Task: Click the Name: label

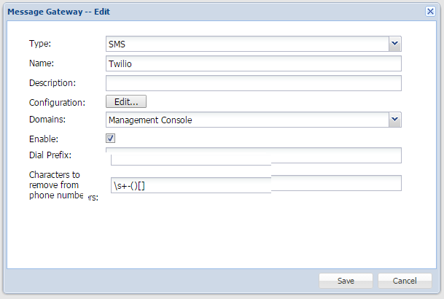Action: tap(42, 64)
